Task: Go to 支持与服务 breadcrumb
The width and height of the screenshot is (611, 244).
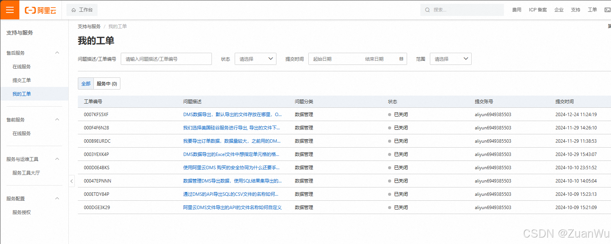Action: click(89, 27)
